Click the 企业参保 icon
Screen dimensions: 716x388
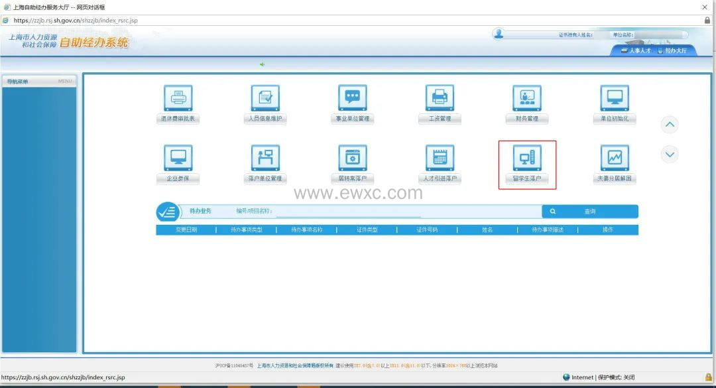(178, 158)
